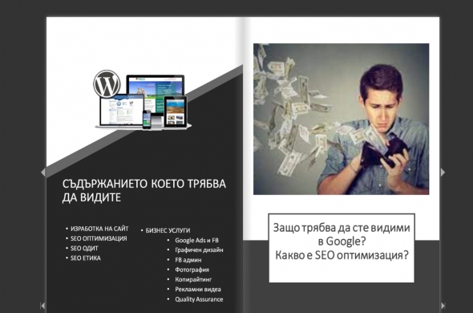Screen dimensions: 473x313
Task: Click the smartphone in devices mockup
Action: coord(147,120)
